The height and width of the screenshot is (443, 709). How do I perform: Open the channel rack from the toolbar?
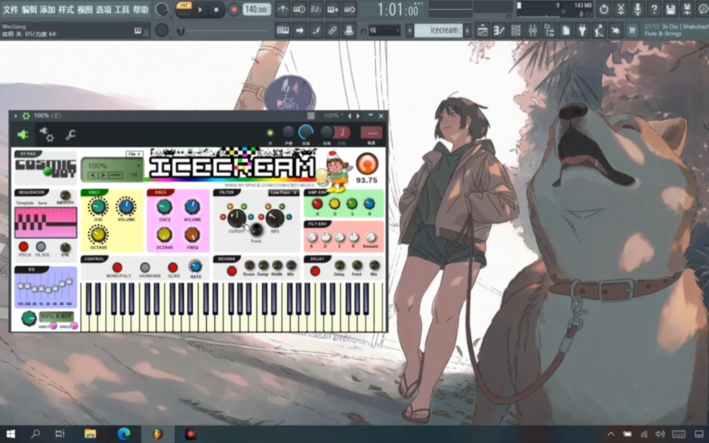(515, 31)
